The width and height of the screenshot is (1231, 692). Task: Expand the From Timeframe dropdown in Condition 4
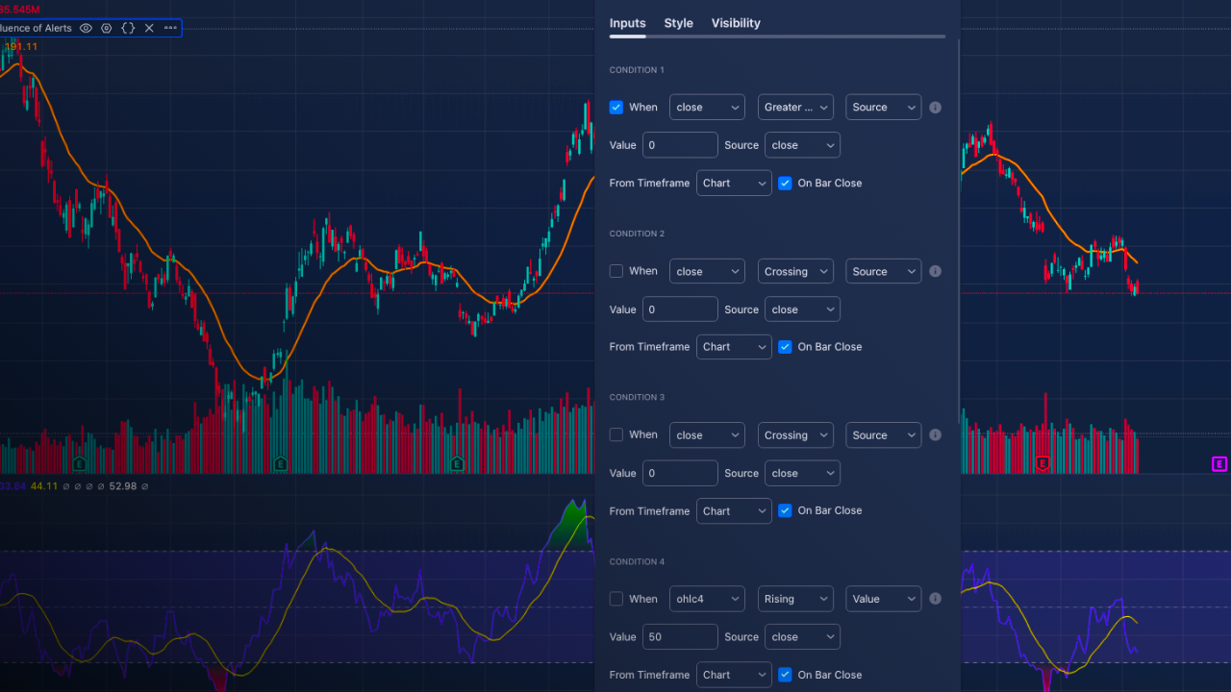click(733, 674)
